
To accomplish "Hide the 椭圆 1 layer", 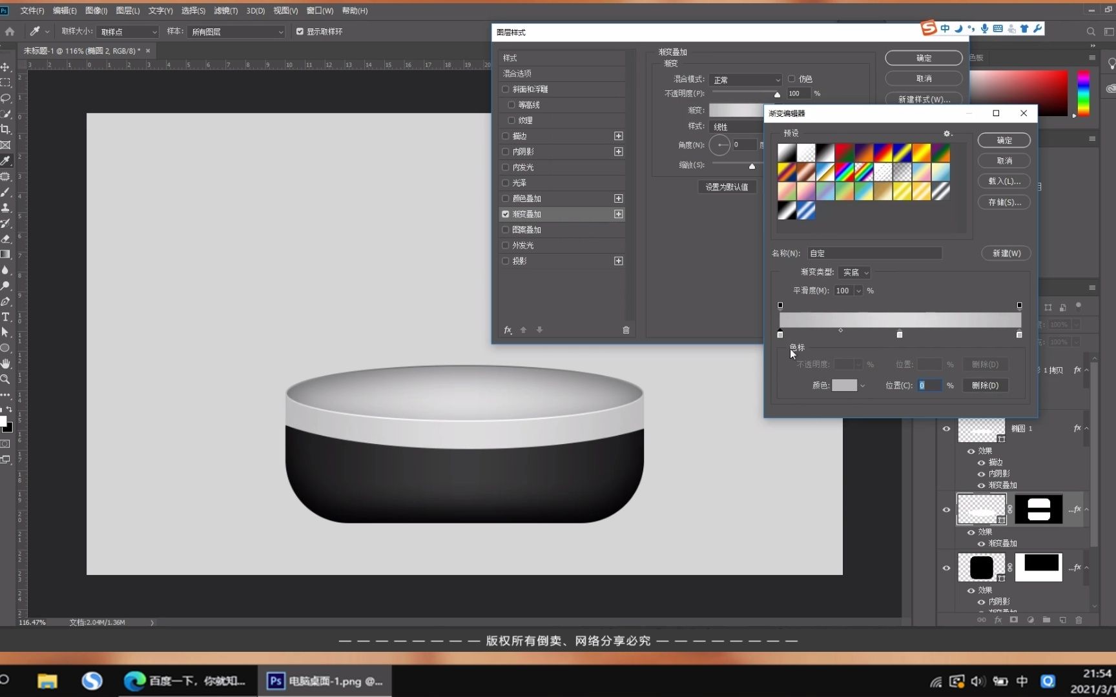I will click(946, 429).
